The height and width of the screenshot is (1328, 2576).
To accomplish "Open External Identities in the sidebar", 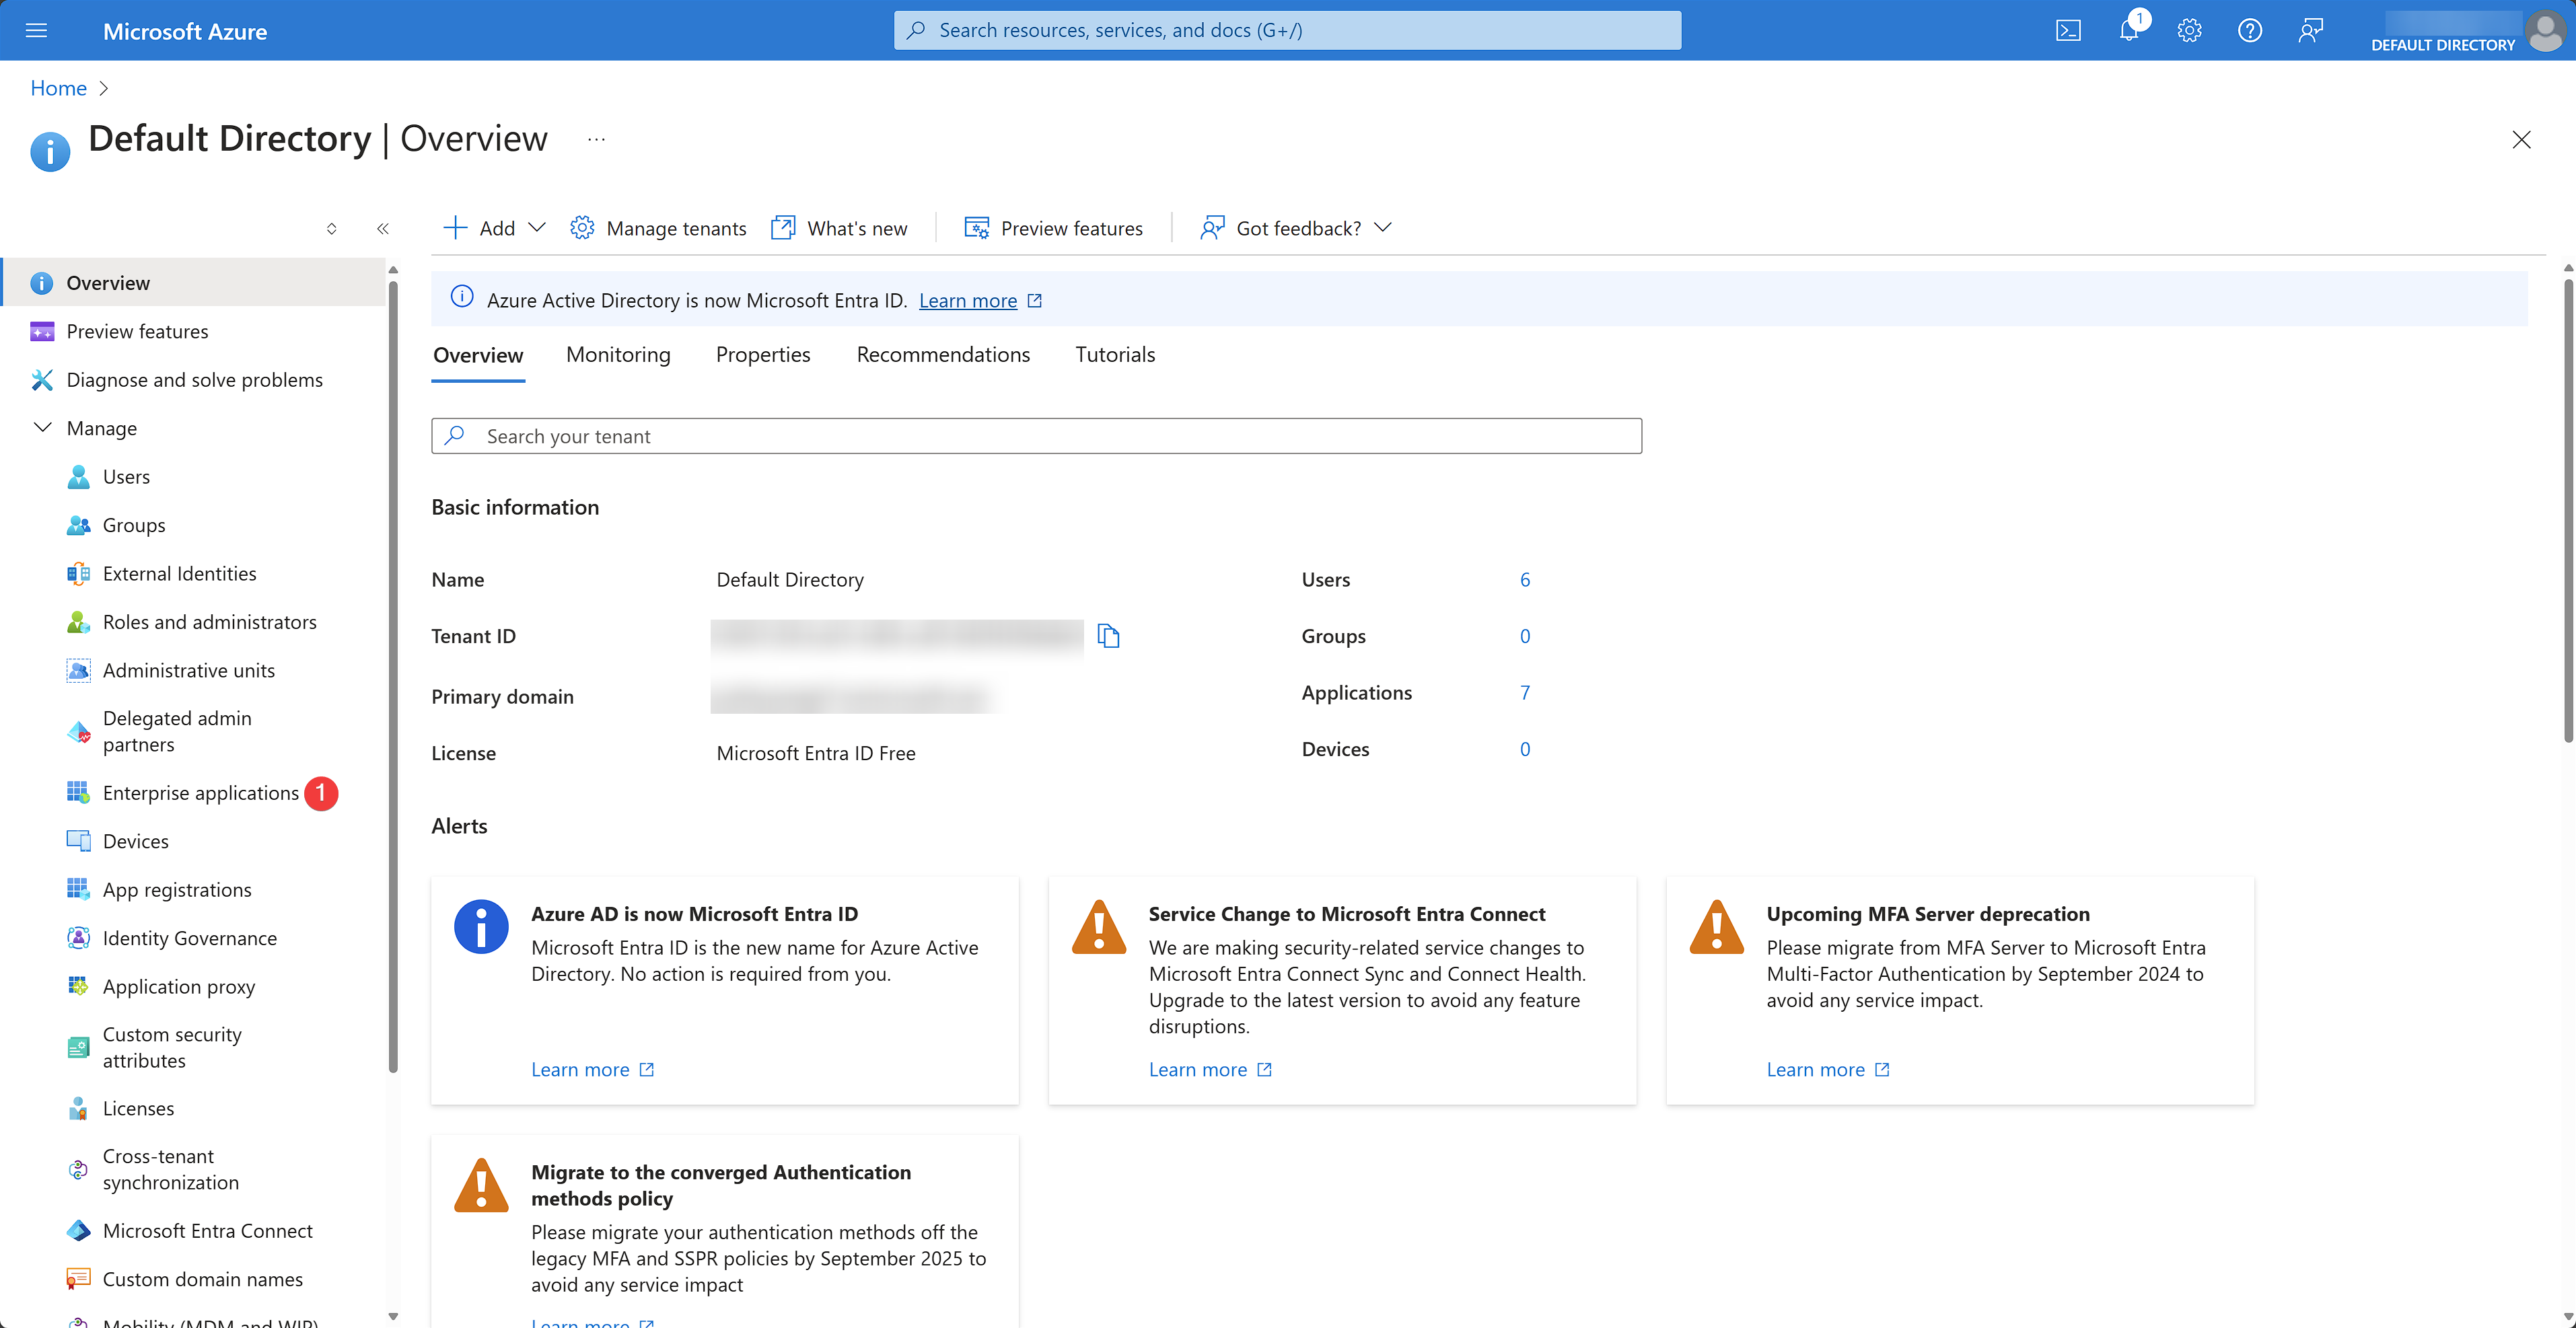I will 179,573.
